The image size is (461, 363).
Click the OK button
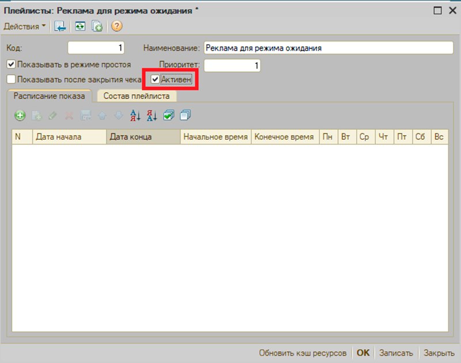click(x=363, y=353)
